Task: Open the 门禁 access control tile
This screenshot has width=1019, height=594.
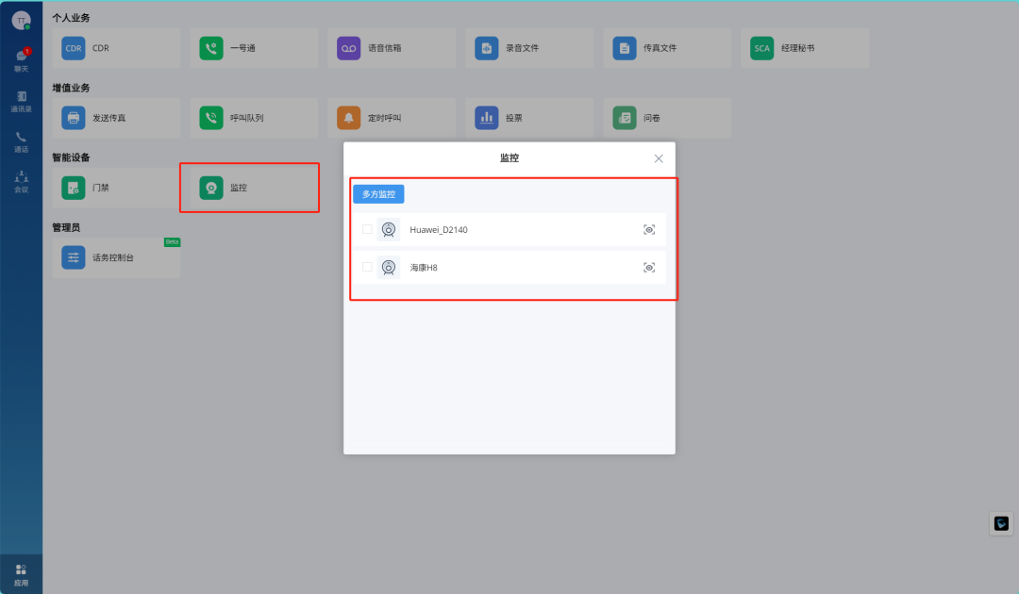Action: tap(116, 188)
